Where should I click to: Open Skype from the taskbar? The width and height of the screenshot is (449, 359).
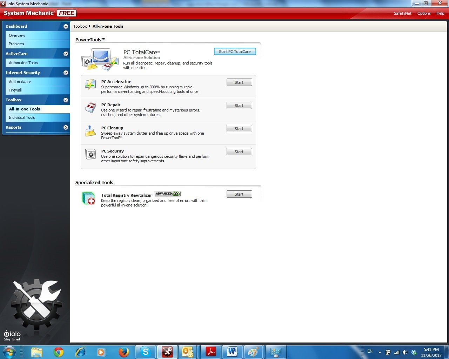coord(145,352)
